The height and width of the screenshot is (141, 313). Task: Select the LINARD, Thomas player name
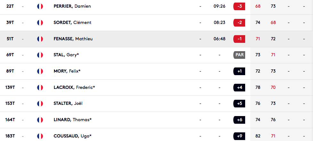click(x=73, y=120)
